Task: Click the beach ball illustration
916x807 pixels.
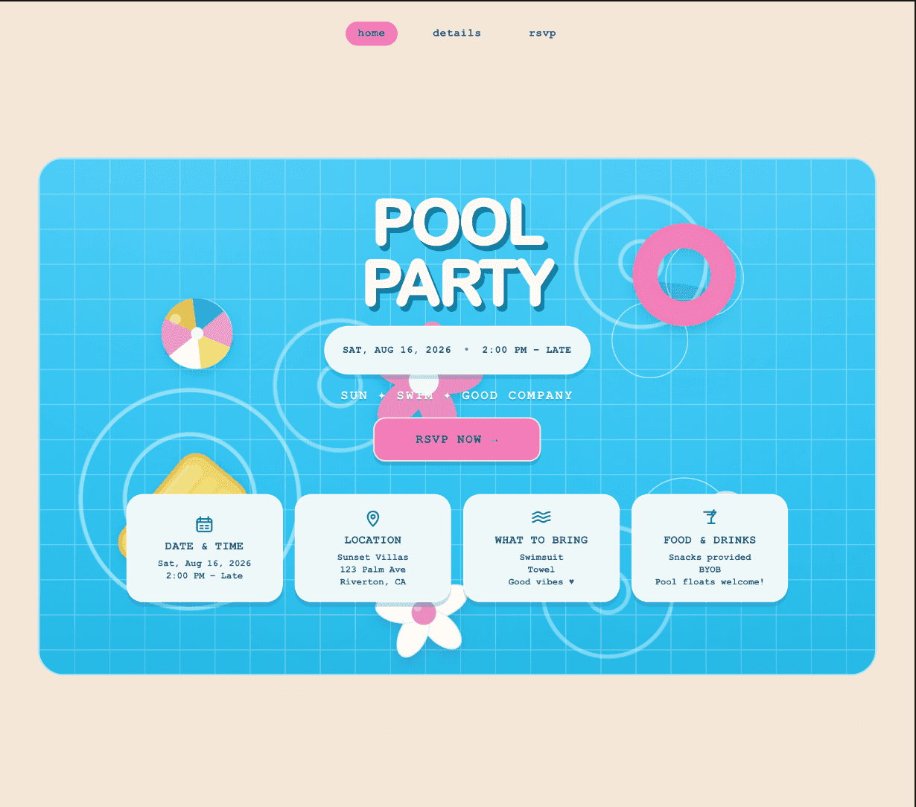Action: coord(197,334)
